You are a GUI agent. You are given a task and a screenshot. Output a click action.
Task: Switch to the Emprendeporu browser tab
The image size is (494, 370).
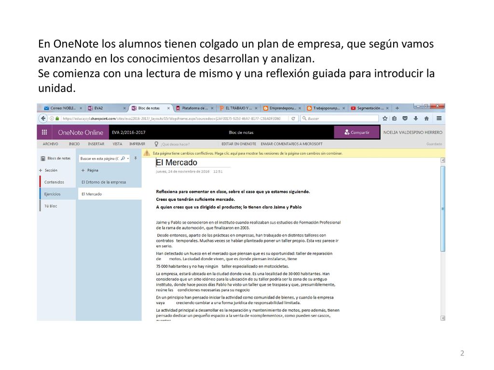(282, 108)
